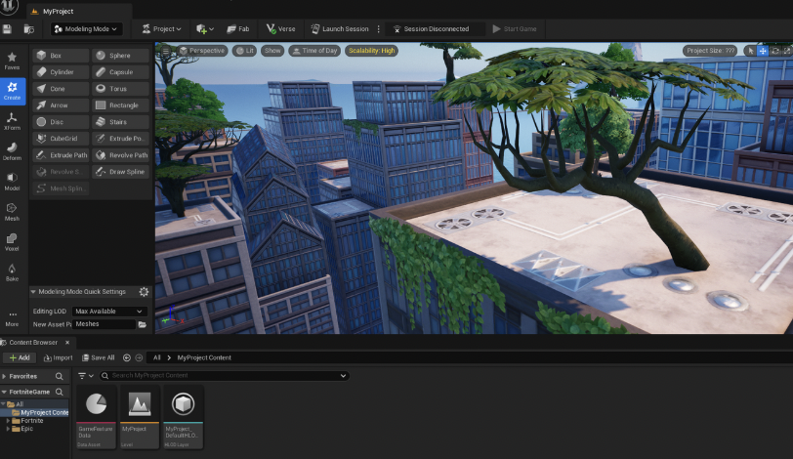Select the Sphere primitive tool

click(x=120, y=56)
